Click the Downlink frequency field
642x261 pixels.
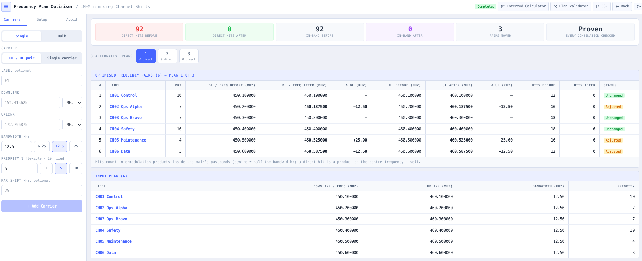(x=31, y=103)
